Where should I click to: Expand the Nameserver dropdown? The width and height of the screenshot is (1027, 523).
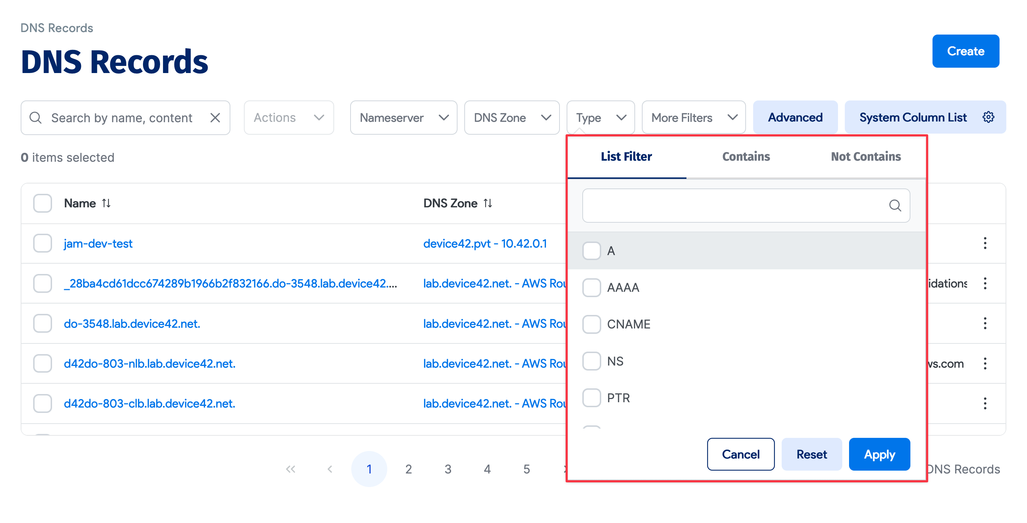pos(403,118)
